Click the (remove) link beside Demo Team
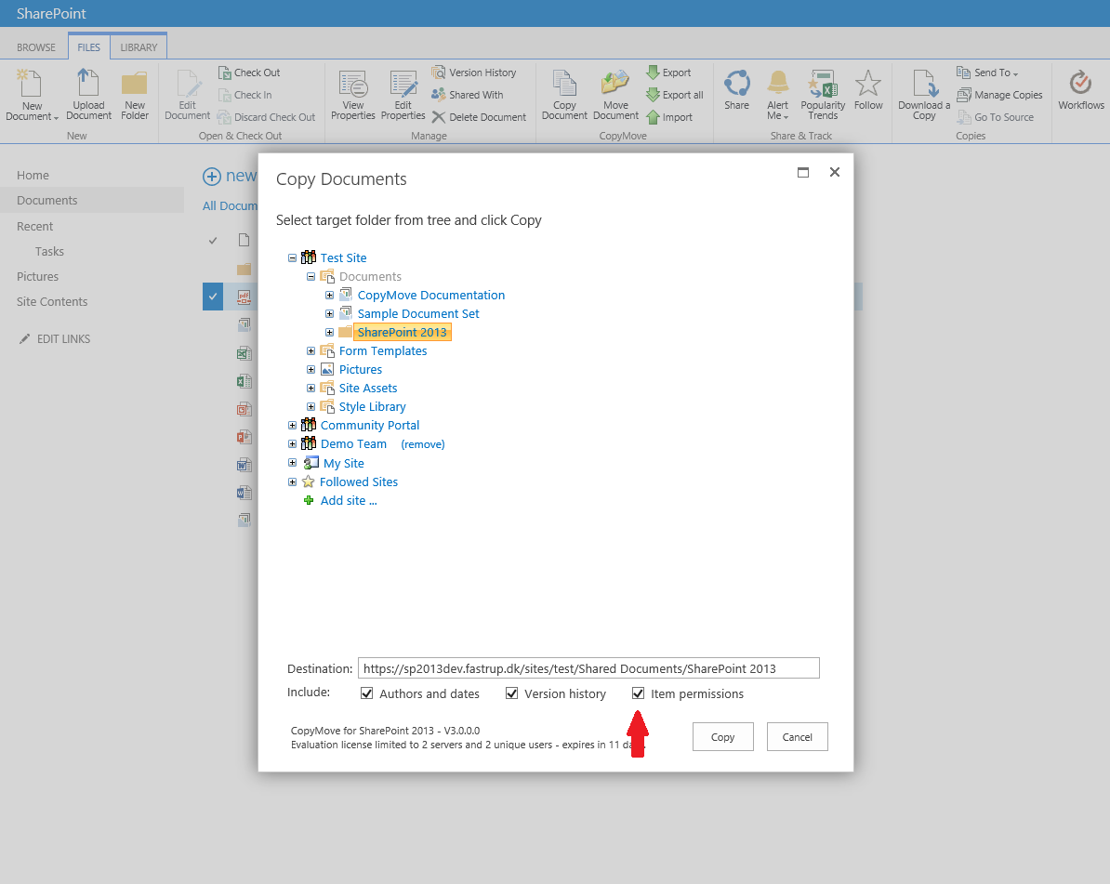Screen dimensions: 1110x884 click(423, 444)
